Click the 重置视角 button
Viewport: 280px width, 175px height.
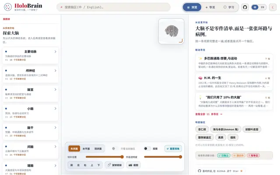[173, 149]
